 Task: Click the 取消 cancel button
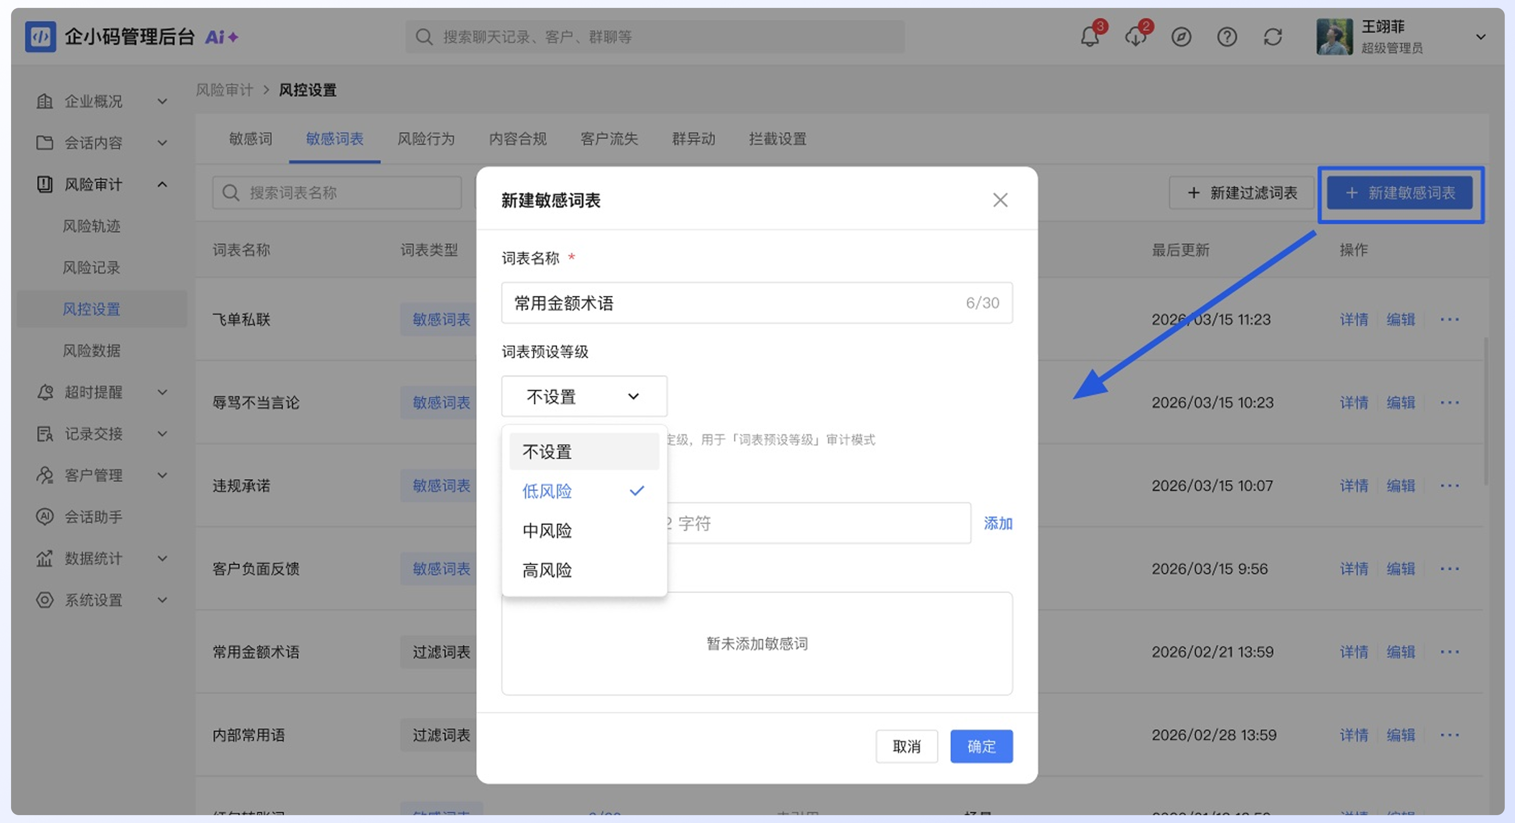pos(906,746)
